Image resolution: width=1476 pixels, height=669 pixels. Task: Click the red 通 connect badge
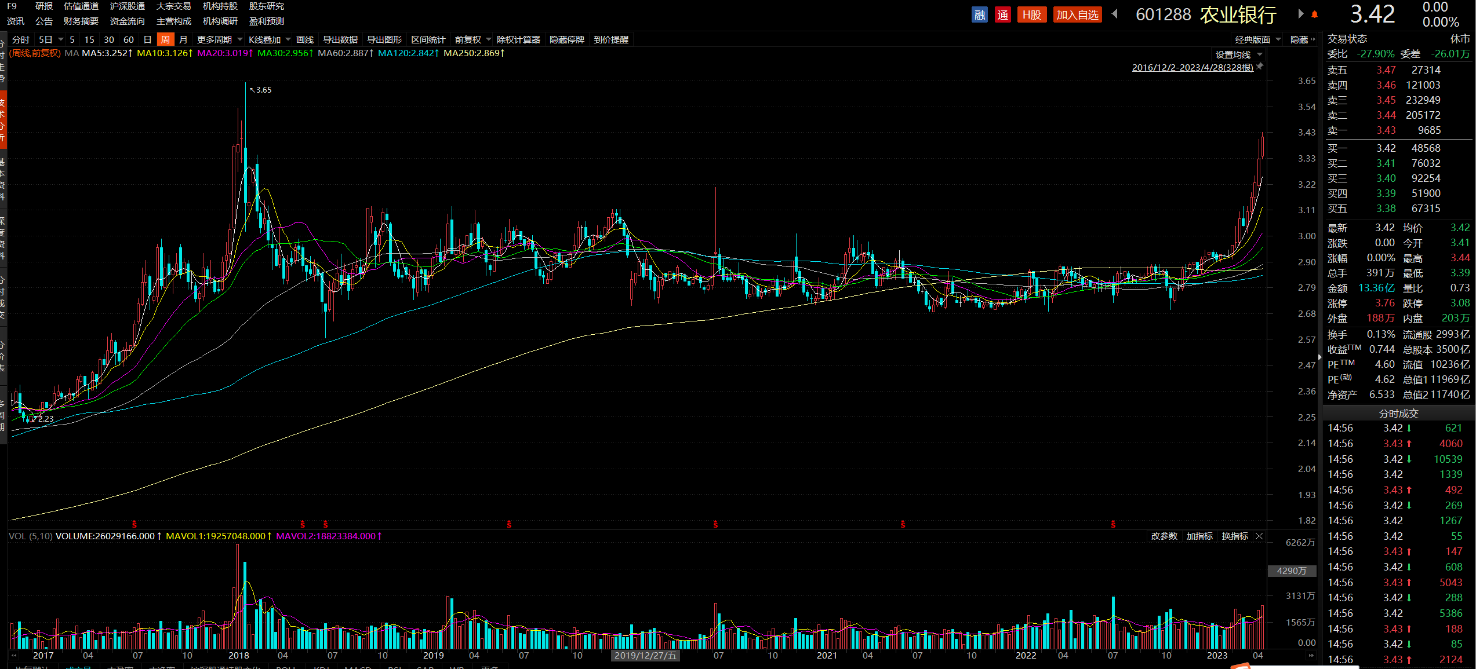(x=1002, y=15)
